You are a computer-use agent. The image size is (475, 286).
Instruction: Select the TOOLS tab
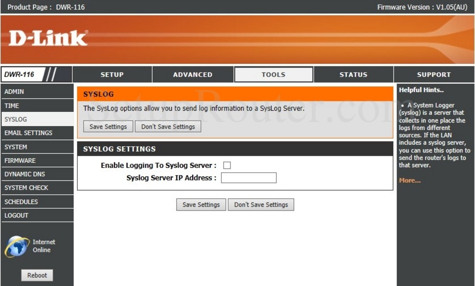tap(273, 75)
